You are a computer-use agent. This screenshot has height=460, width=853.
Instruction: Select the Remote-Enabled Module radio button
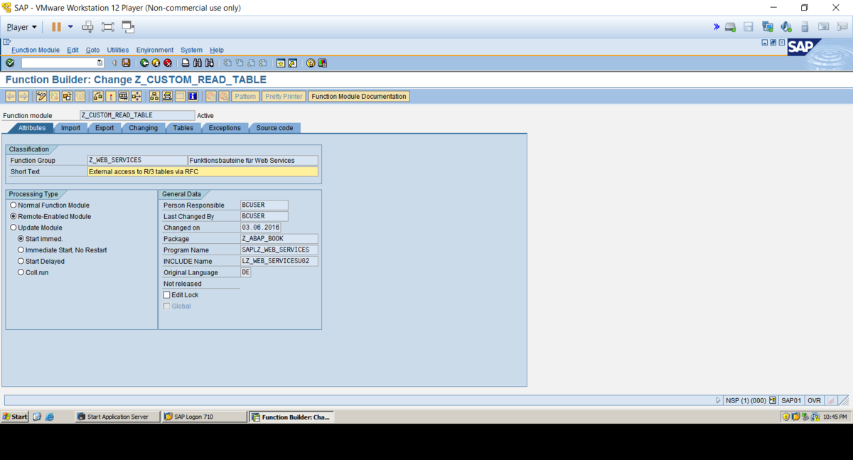pyautogui.click(x=13, y=216)
